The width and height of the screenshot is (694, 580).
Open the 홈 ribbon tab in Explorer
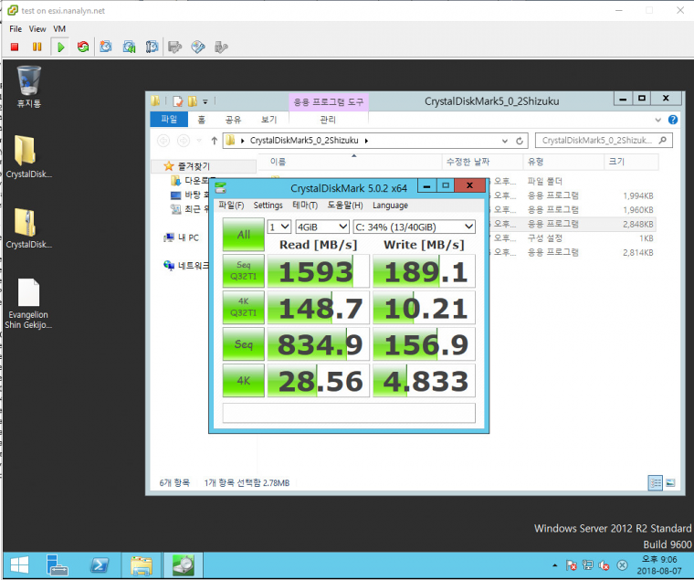point(202,120)
